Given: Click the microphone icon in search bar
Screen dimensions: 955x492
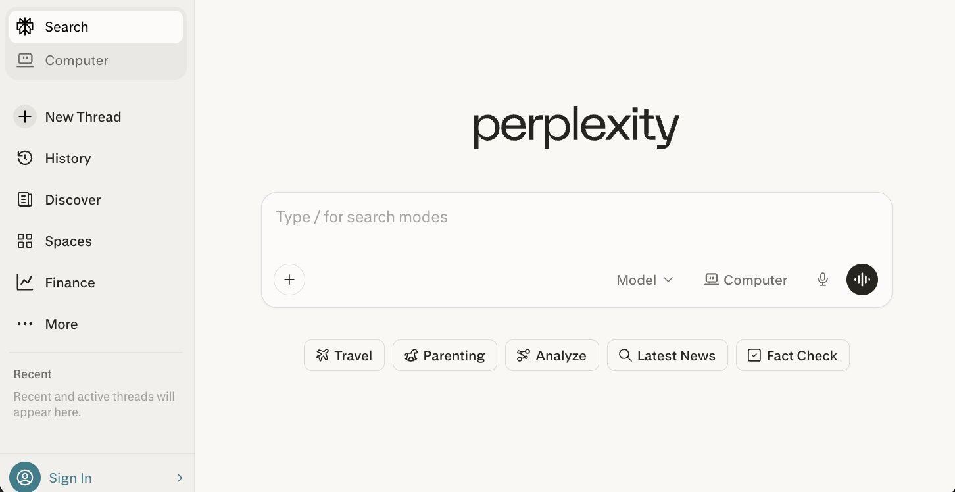Looking at the screenshot, I should (x=822, y=280).
